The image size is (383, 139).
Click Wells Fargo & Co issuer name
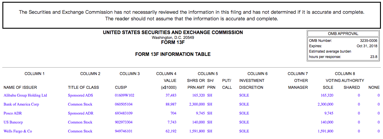(x=18, y=131)
